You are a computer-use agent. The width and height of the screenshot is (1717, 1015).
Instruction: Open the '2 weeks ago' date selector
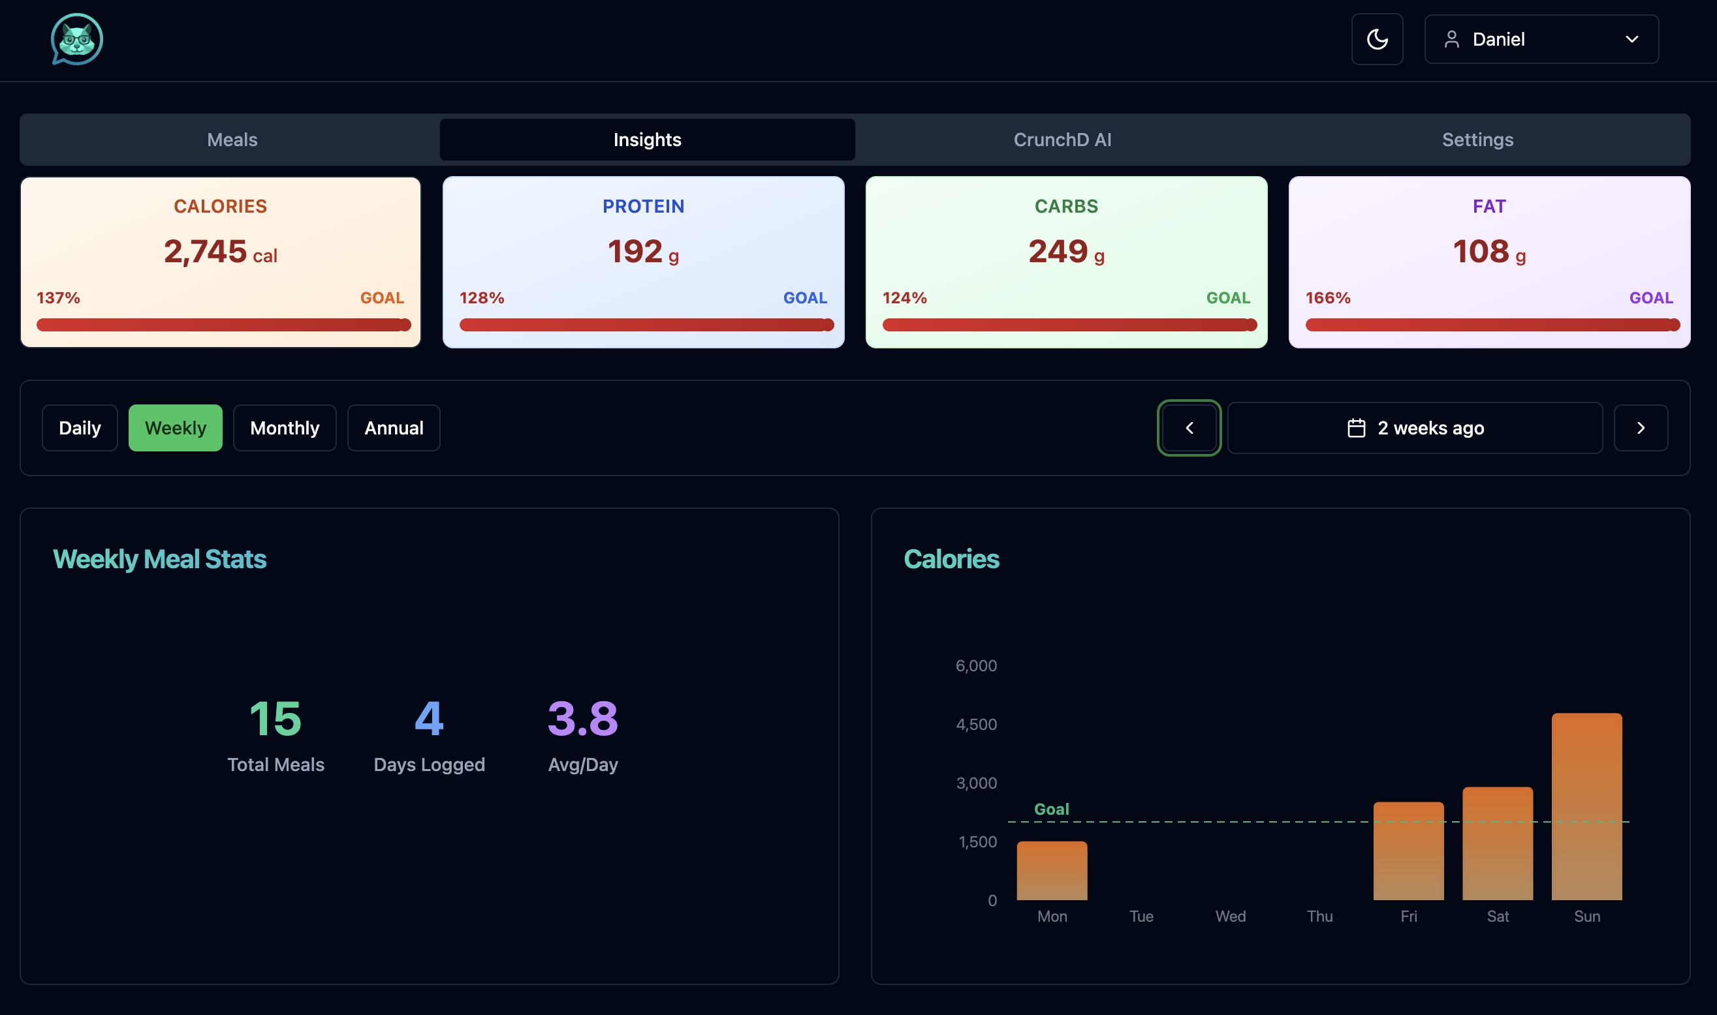1430,427
